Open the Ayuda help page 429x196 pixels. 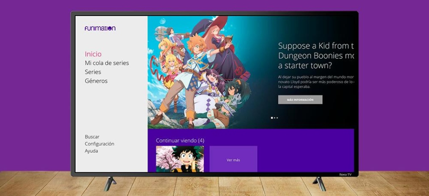pyautogui.click(x=91, y=151)
